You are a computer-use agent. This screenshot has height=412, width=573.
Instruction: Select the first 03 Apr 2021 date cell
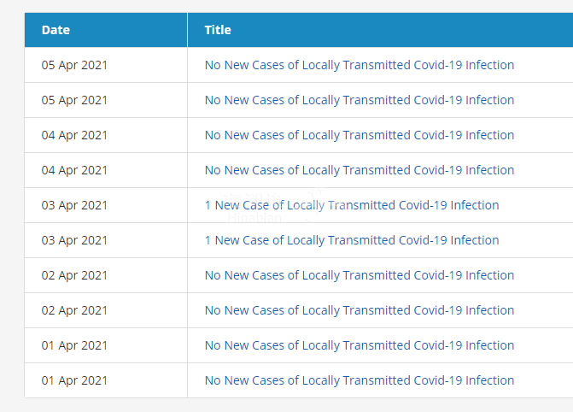(x=75, y=205)
